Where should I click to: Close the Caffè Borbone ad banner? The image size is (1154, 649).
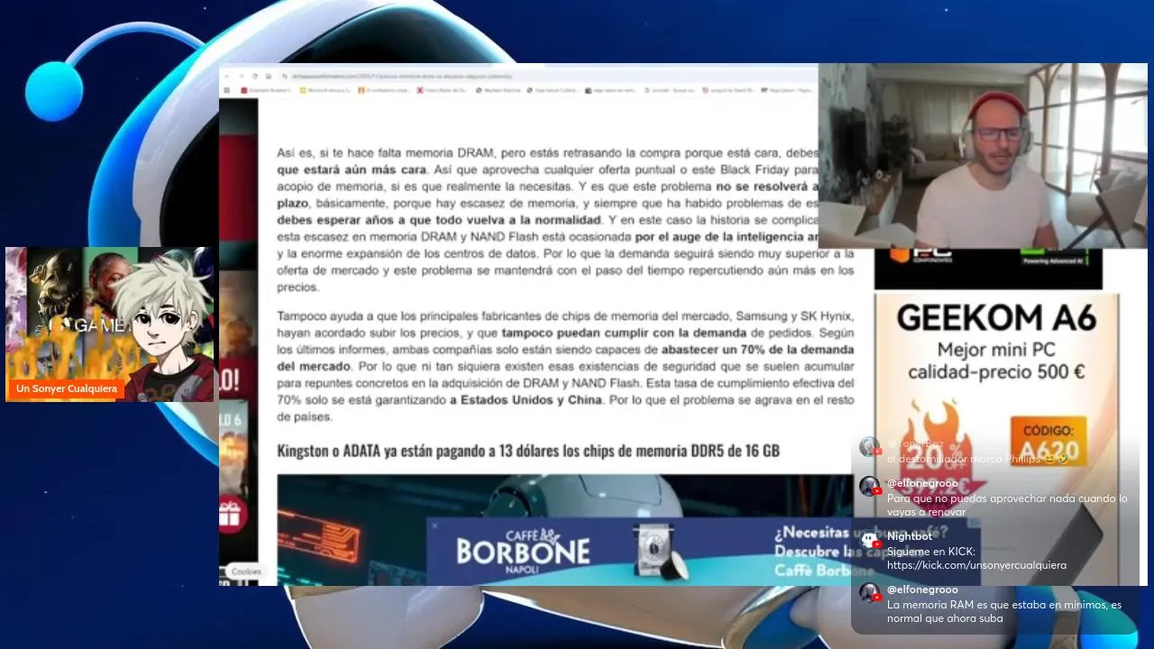(x=434, y=526)
